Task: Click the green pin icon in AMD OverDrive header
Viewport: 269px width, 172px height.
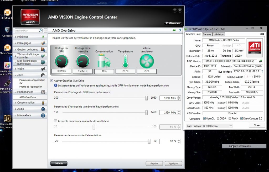Action: pyautogui.click(x=174, y=30)
